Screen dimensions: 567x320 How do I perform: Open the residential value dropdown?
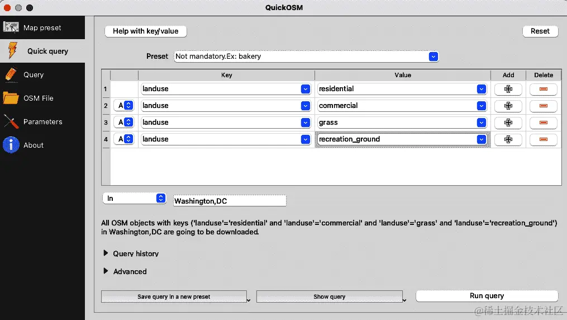(x=482, y=89)
